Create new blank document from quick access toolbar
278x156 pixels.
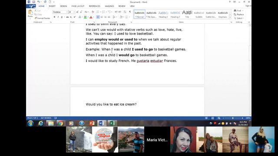click(x=50, y=2)
